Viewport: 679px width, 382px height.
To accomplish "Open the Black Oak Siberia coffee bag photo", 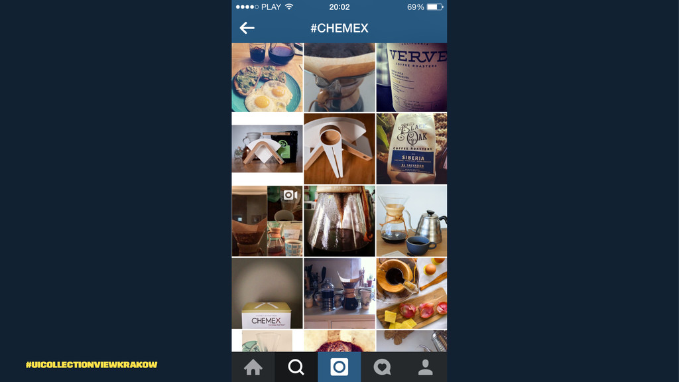I will [x=411, y=149].
